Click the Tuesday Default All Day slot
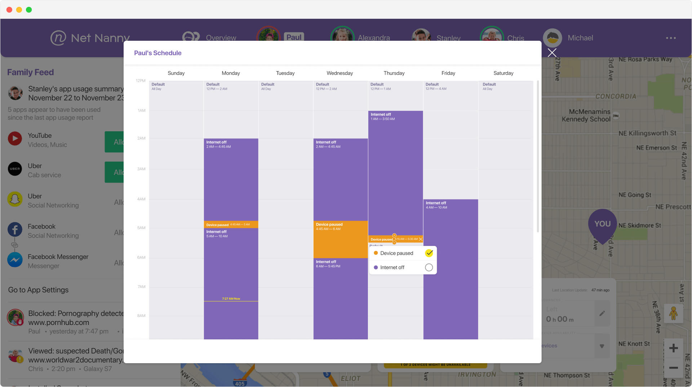Viewport: 692px width, 387px height. pyautogui.click(x=286, y=210)
